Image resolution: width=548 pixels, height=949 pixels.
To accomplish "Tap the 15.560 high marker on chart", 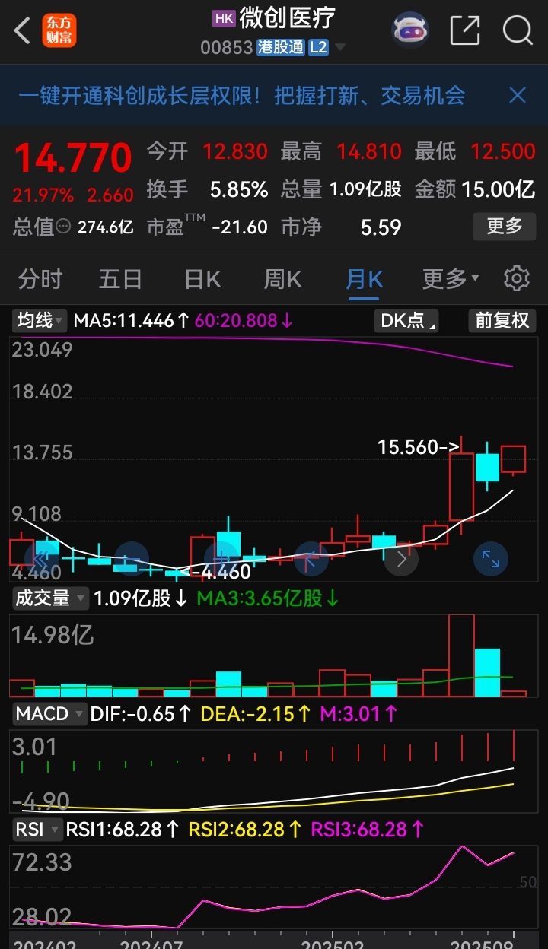I will 419,447.
